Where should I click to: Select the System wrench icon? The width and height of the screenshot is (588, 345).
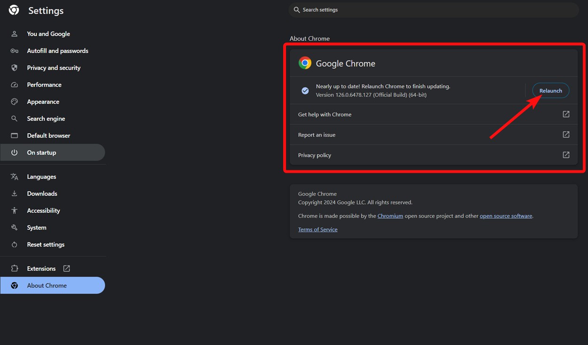[x=14, y=227]
